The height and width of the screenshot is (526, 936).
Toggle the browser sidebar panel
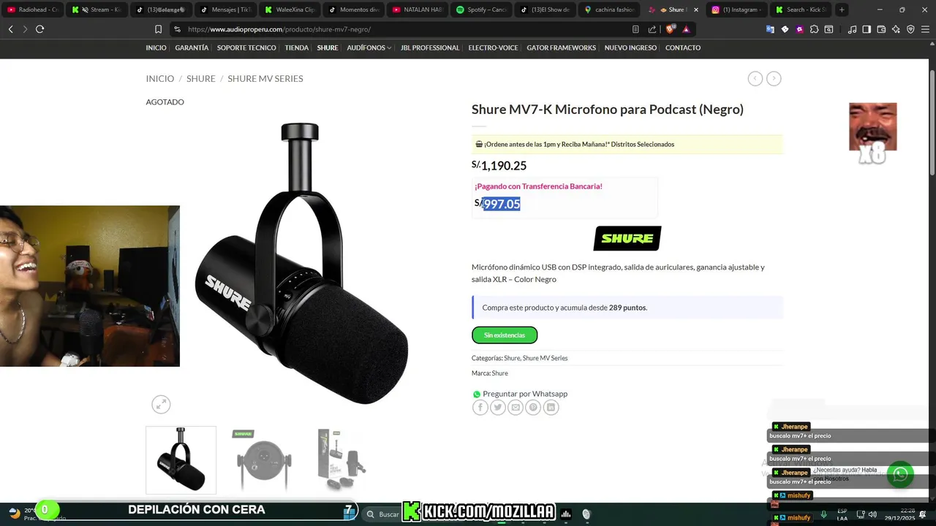(867, 29)
